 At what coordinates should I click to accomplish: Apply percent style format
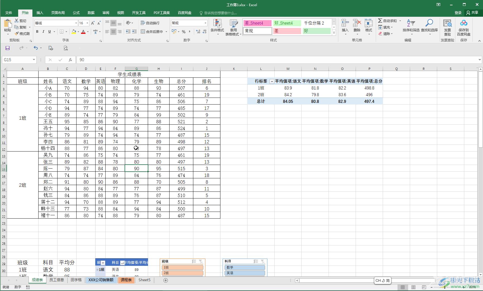(x=184, y=32)
